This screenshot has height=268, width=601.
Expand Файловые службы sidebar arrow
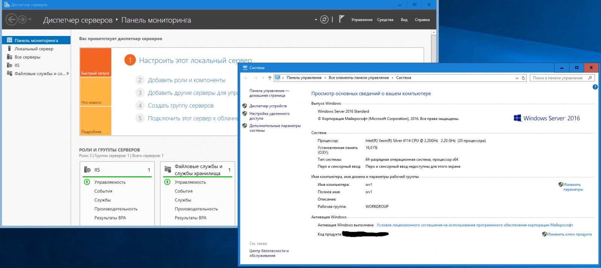(x=68, y=73)
